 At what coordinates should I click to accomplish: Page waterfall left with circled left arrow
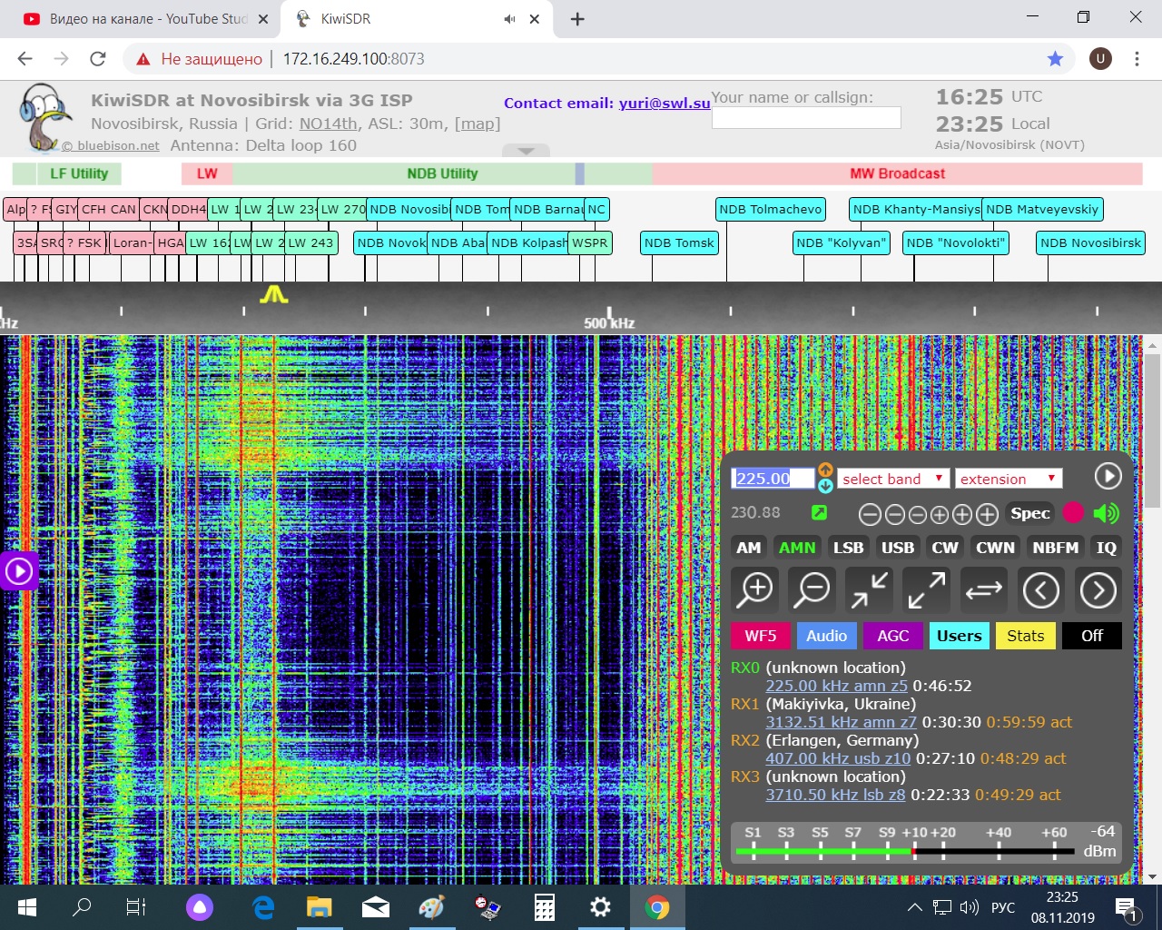[x=1040, y=590]
